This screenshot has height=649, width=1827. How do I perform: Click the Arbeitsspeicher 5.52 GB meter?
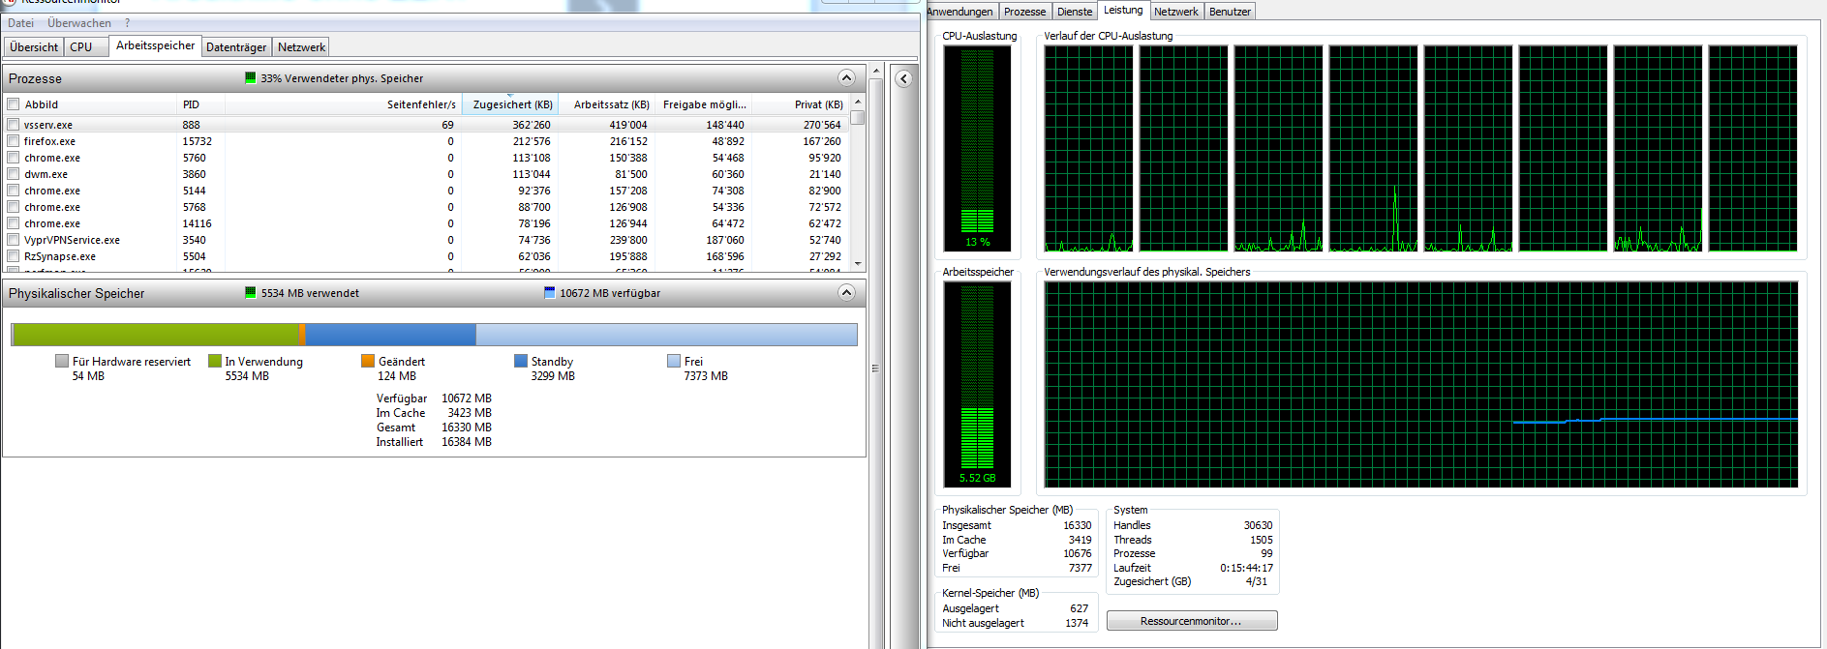(977, 384)
